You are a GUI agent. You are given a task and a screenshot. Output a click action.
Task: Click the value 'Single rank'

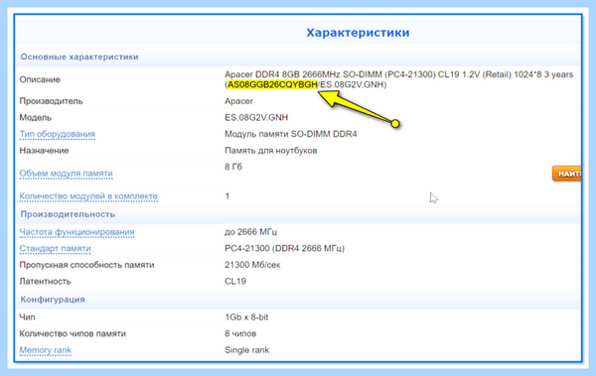[x=246, y=350]
